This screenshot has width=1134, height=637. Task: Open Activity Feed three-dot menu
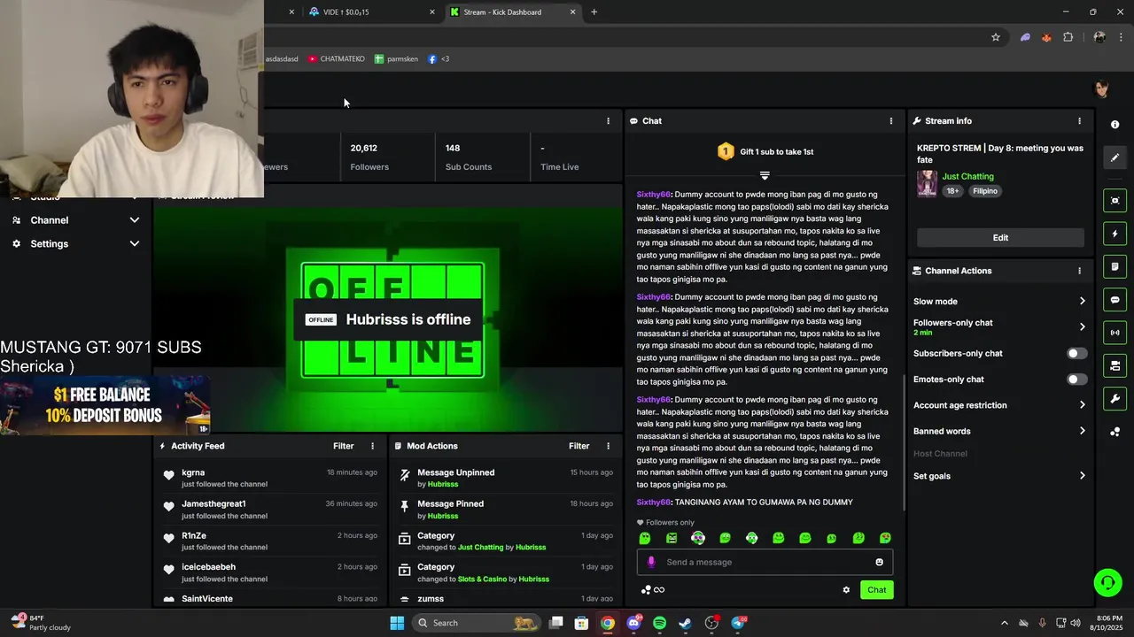click(372, 446)
